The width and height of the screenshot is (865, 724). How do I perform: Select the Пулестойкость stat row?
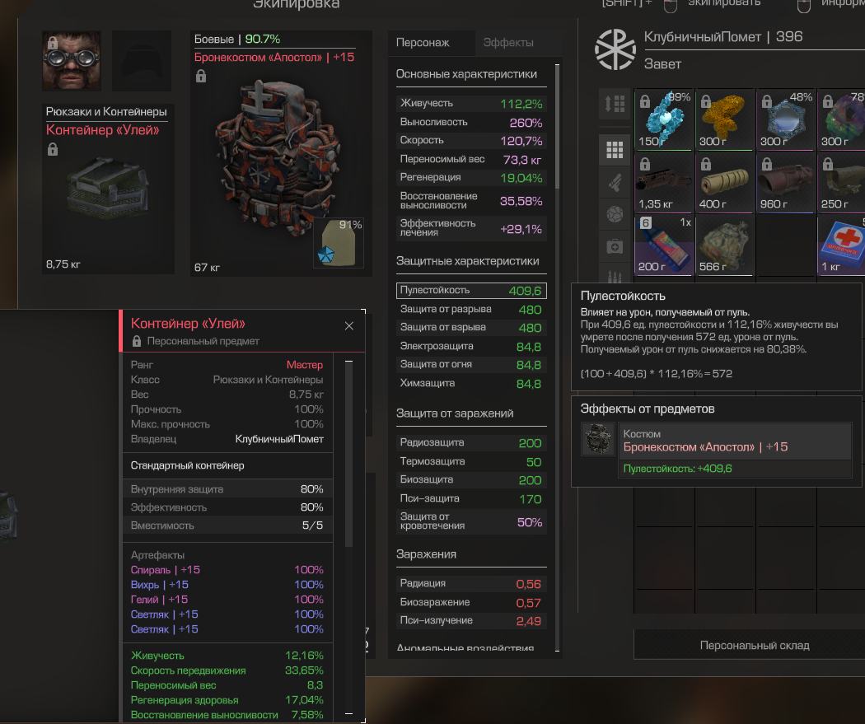click(x=471, y=290)
